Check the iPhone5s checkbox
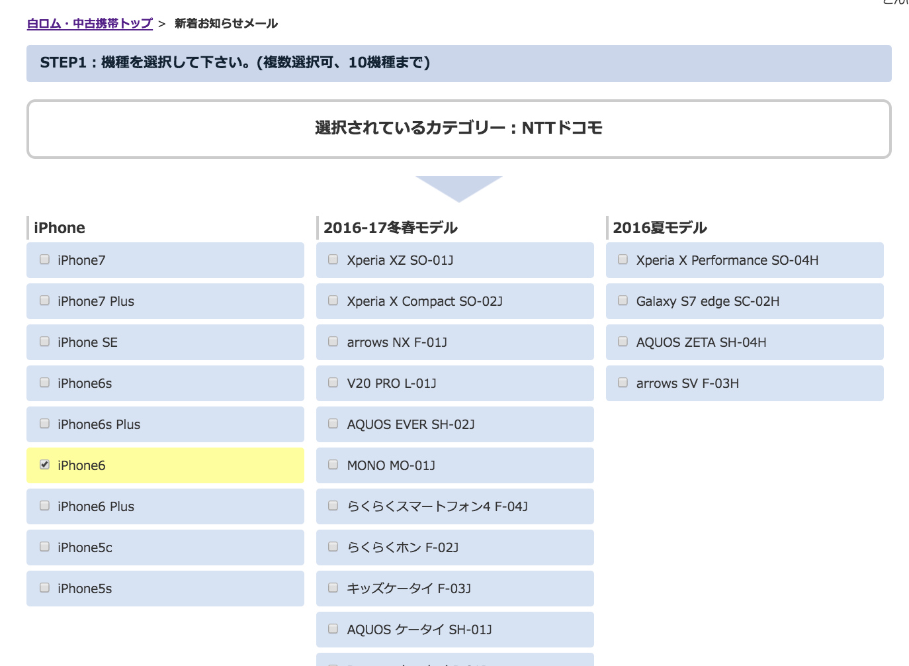The image size is (909, 666). coord(44,588)
